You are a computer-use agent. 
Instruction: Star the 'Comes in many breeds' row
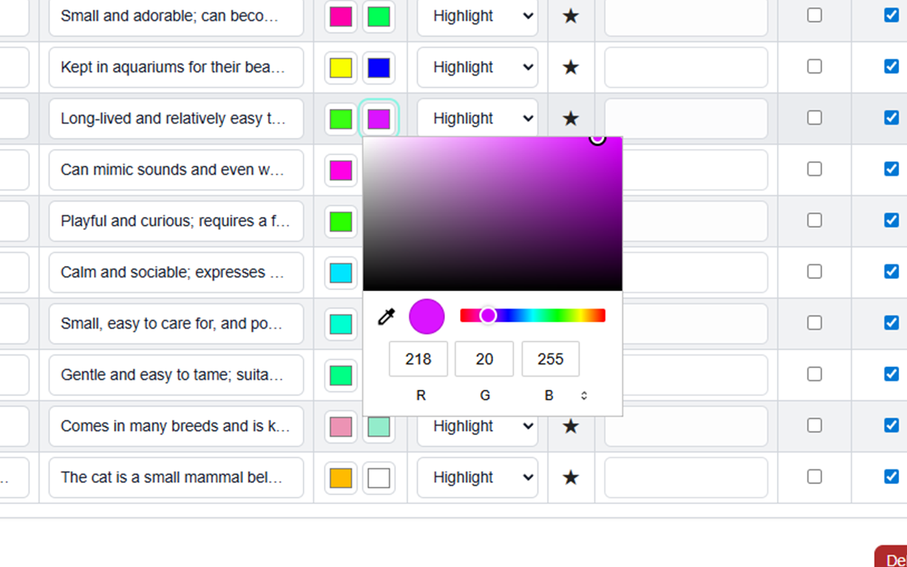571,426
